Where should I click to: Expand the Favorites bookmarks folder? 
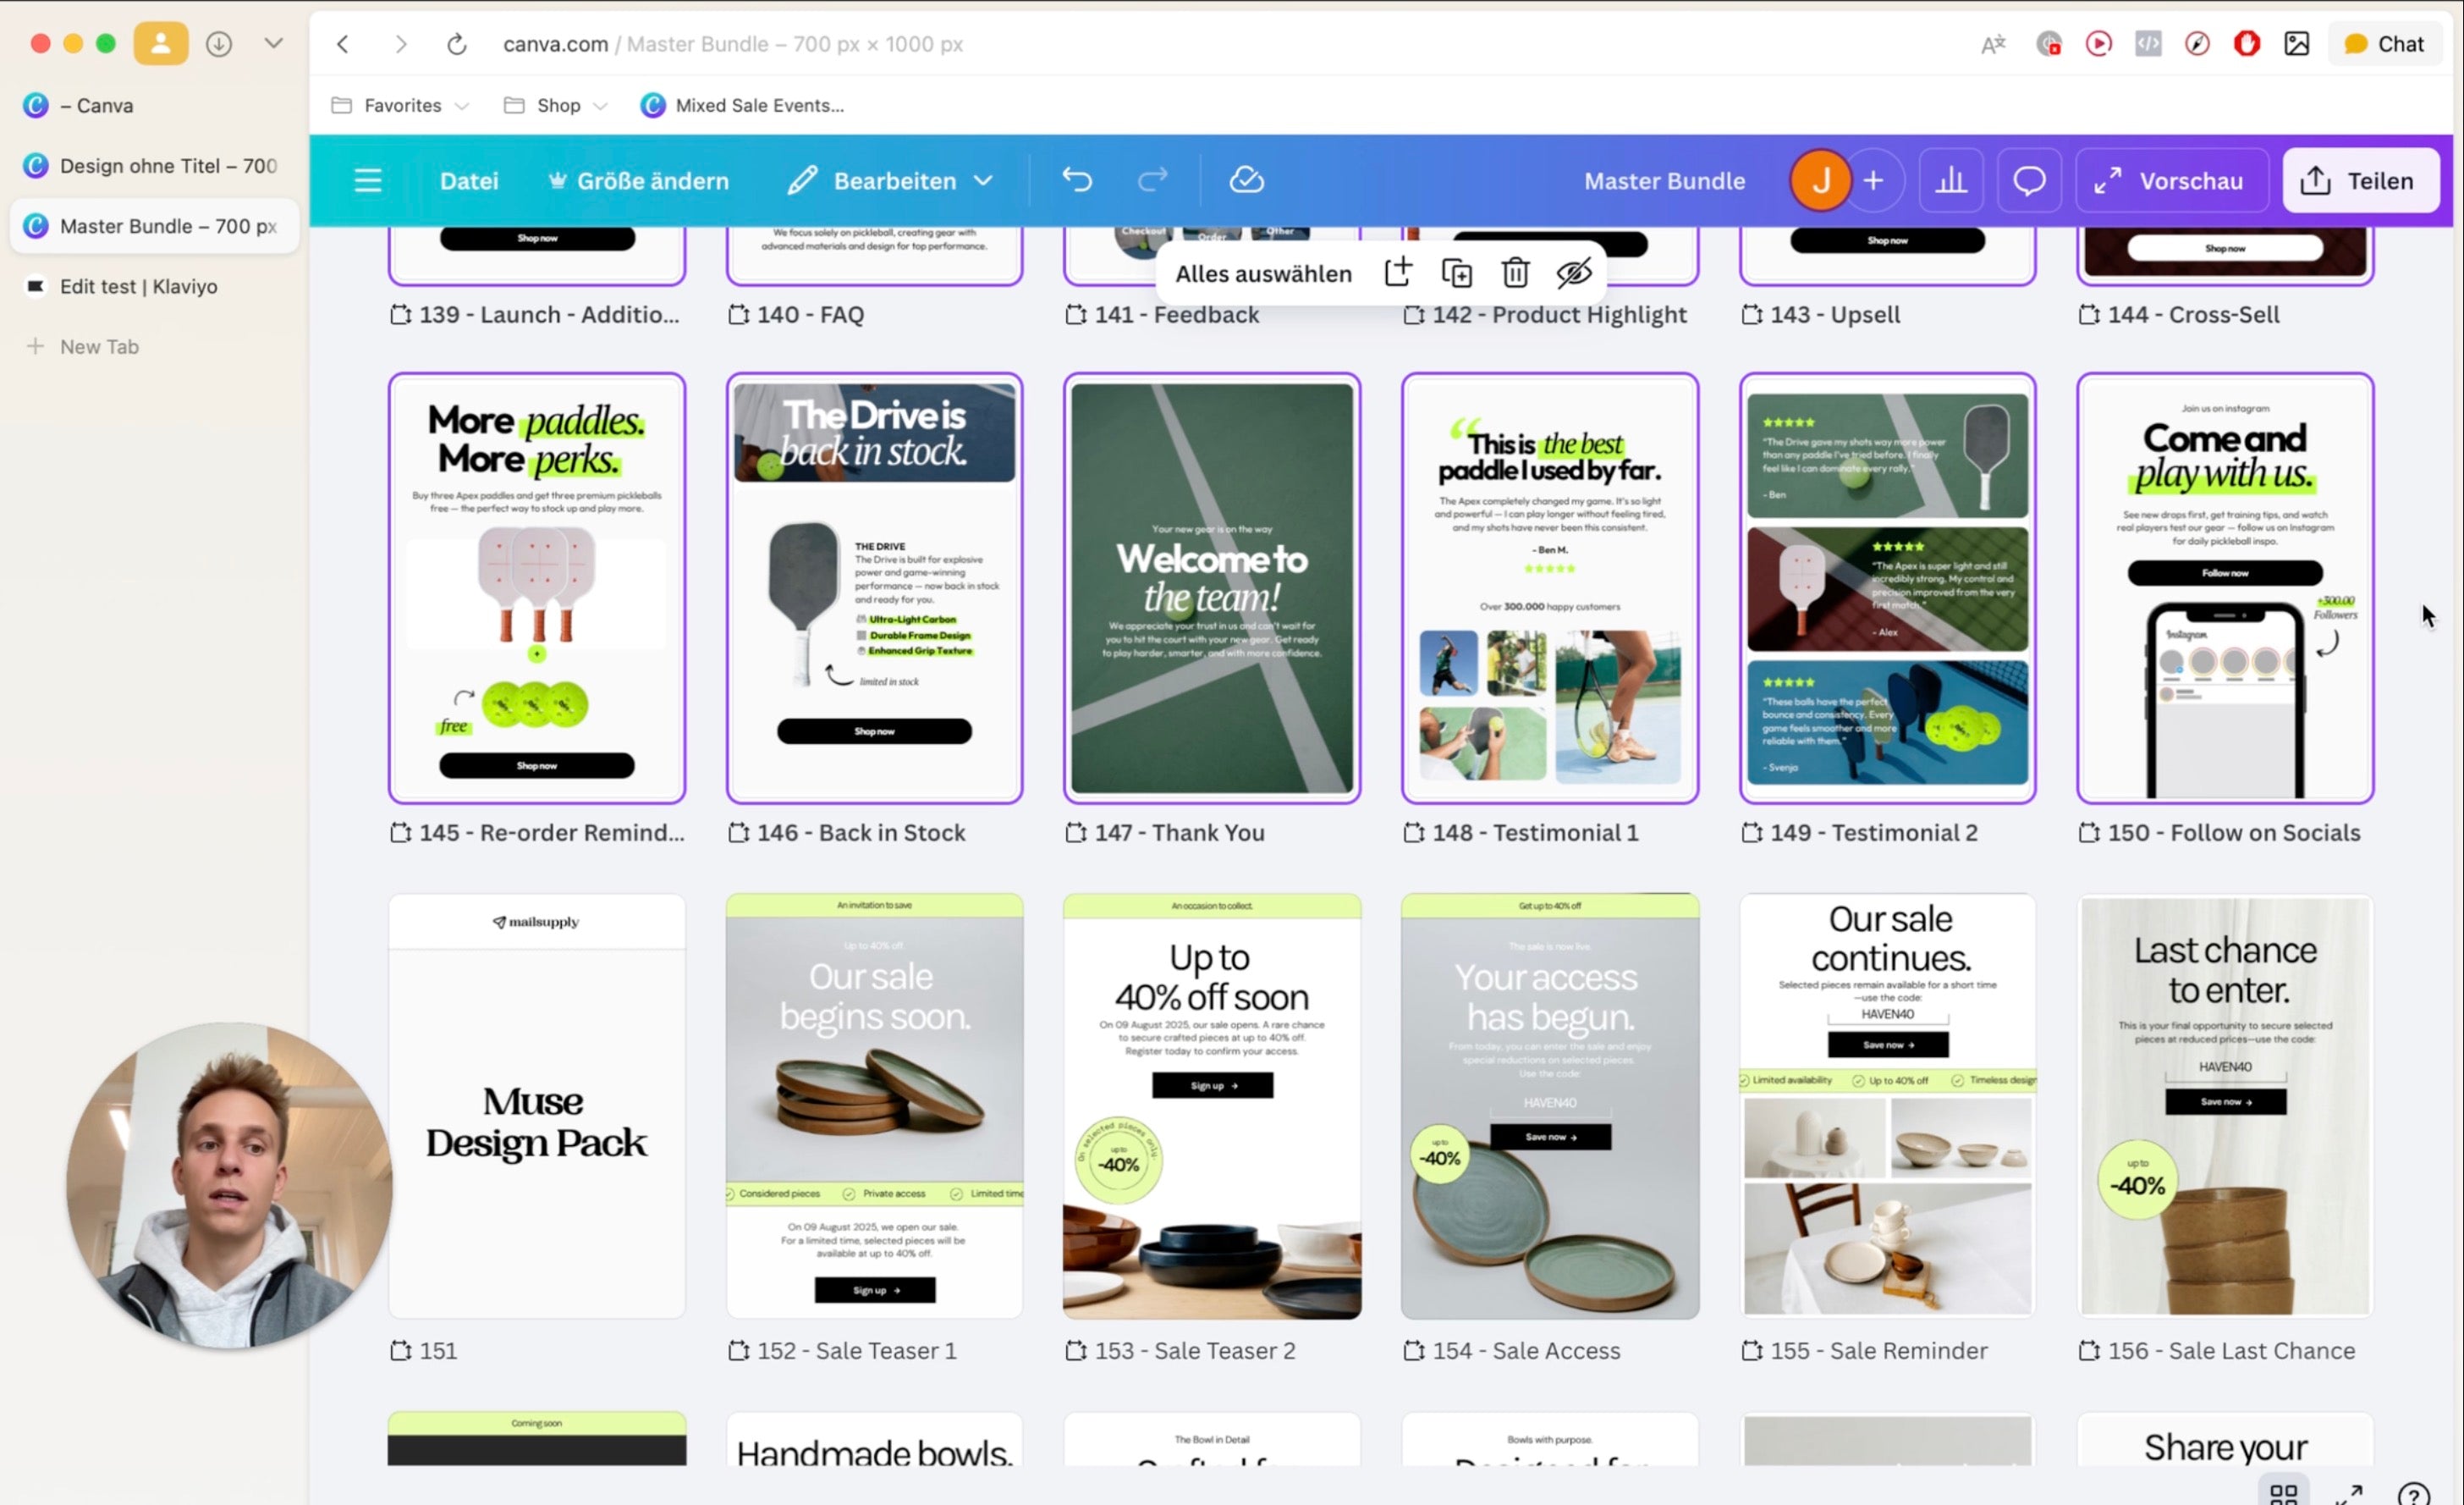pos(399,105)
